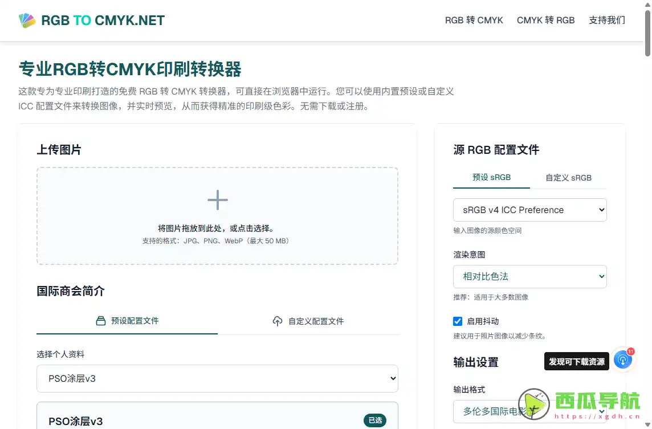Click the 国际商会简介 heading
Image resolution: width=652 pixels, height=429 pixels.
71,291
